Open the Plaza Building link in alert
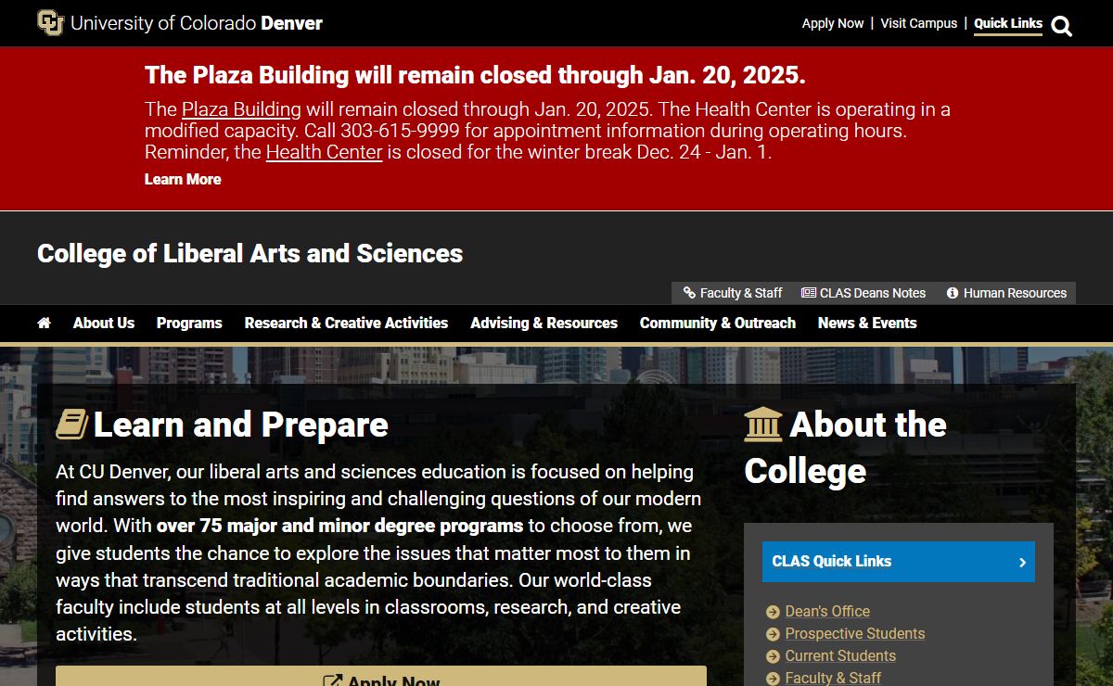This screenshot has width=1113, height=686. point(241,109)
